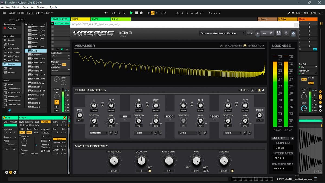Image resolution: width=325 pixels, height=183 pixels.
Task: Select Plug-ins category in browser
Action: point(12,64)
